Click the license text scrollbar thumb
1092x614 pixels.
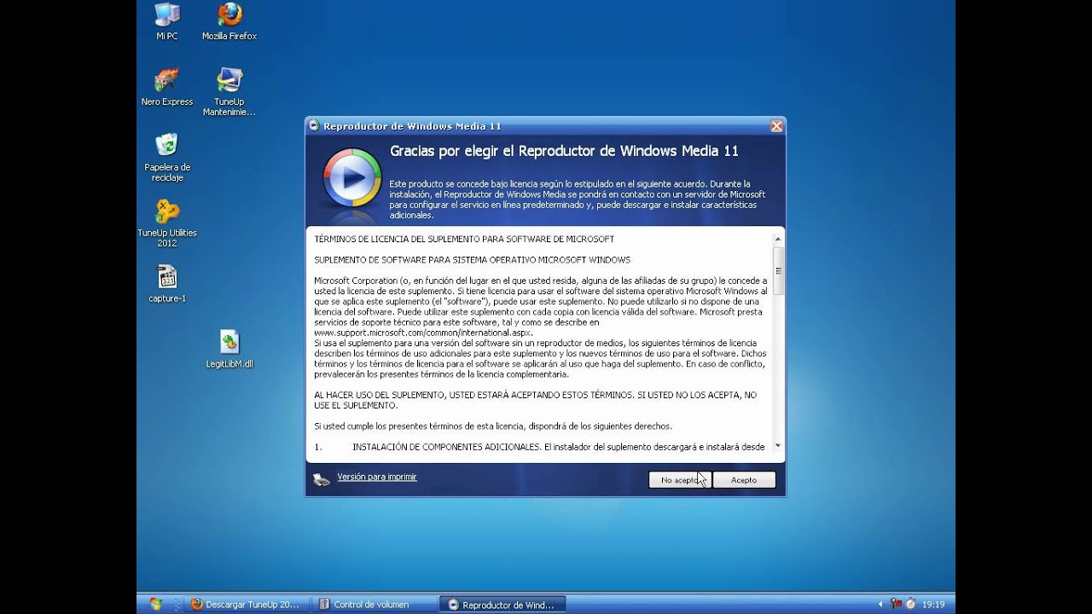point(778,270)
